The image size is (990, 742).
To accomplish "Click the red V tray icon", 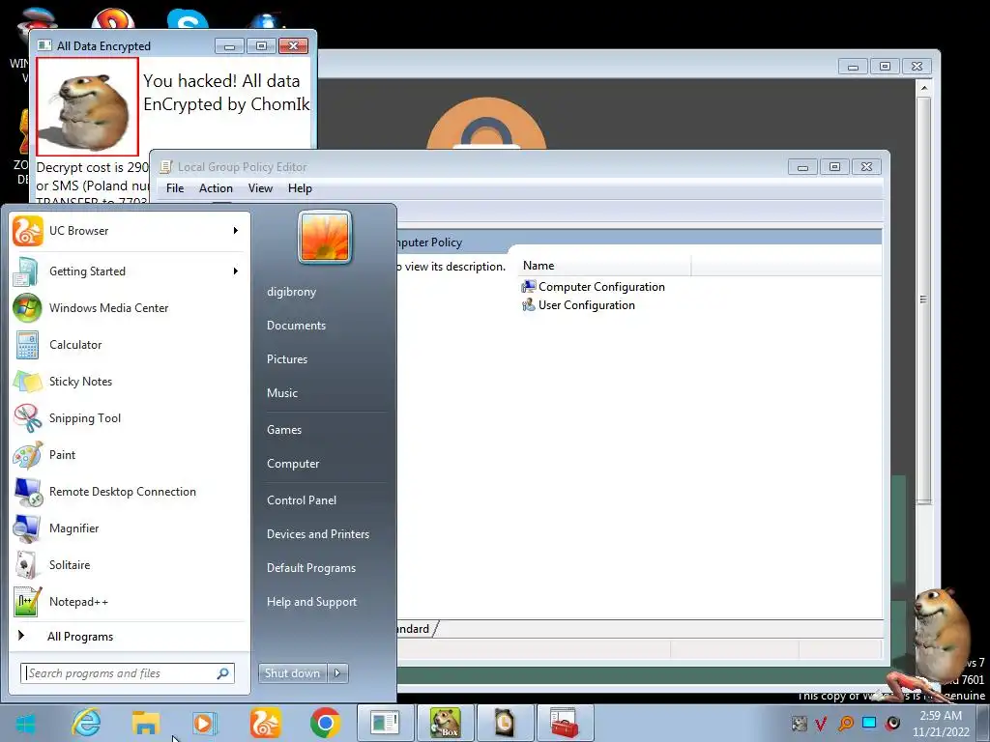I will pyautogui.click(x=822, y=723).
